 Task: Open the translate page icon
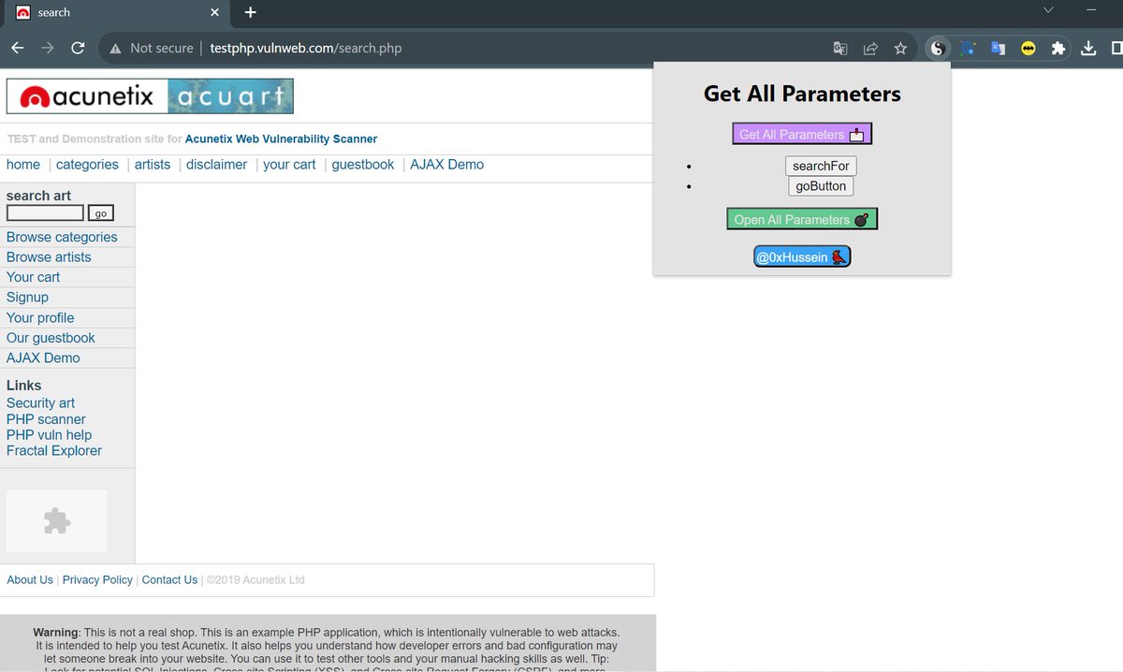[x=840, y=48]
